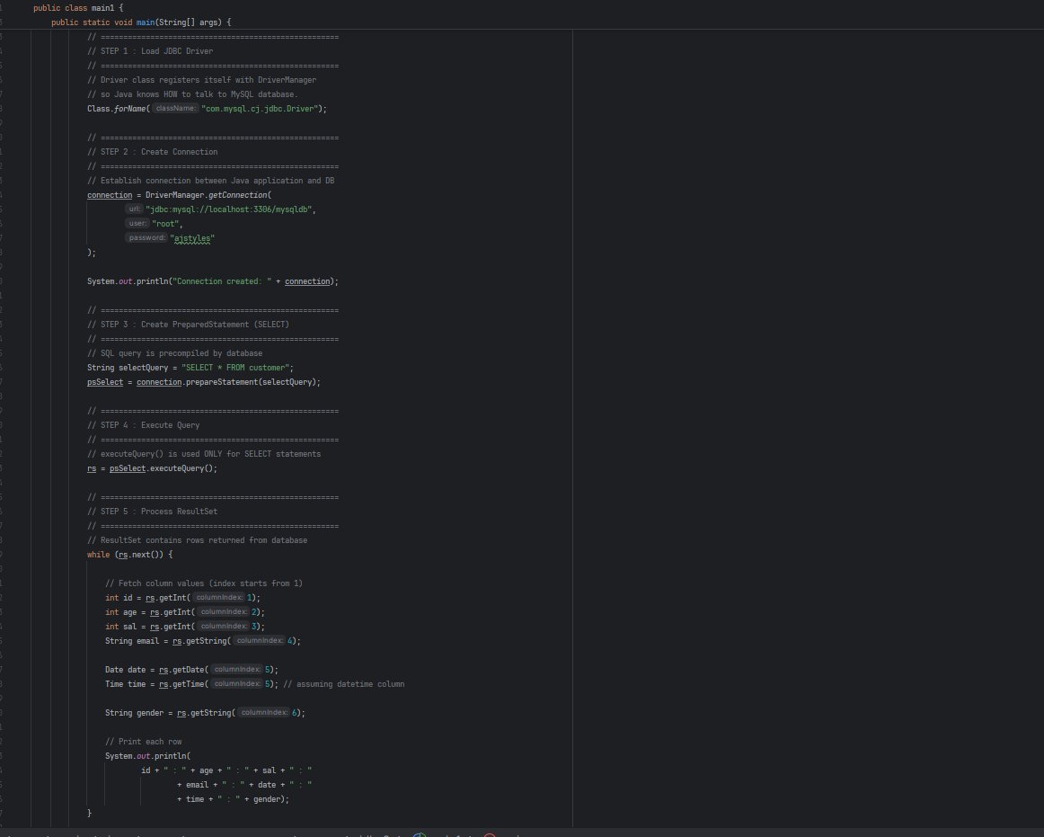Click the url inlay hint
1044x837 pixels.
pos(135,209)
